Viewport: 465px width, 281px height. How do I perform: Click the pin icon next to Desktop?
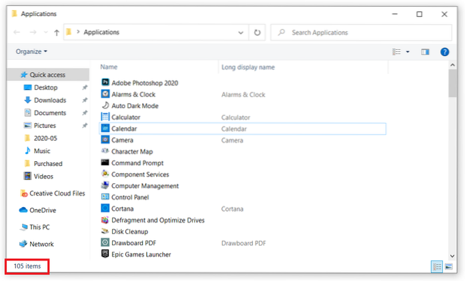coord(85,87)
